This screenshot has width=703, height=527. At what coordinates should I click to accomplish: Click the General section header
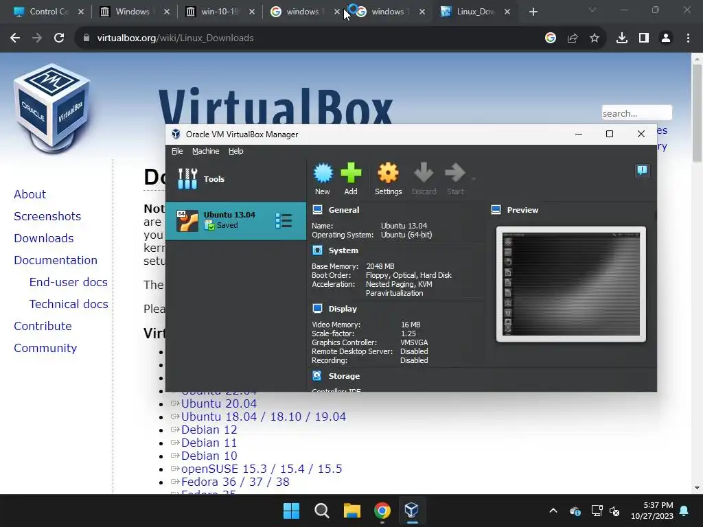pyautogui.click(x=343, y=210)
